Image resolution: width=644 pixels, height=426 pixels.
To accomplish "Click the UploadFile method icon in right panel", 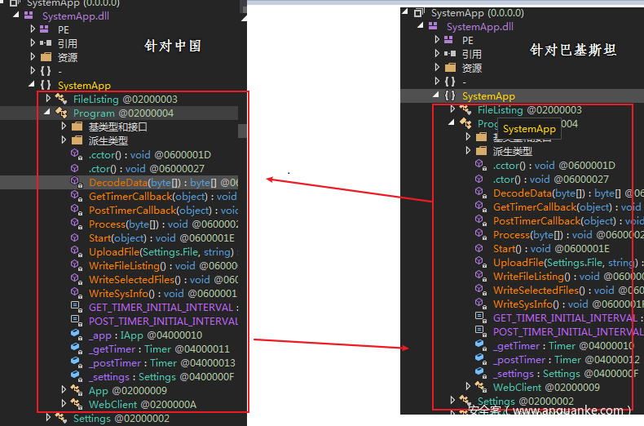I will [x=481, y=263].
